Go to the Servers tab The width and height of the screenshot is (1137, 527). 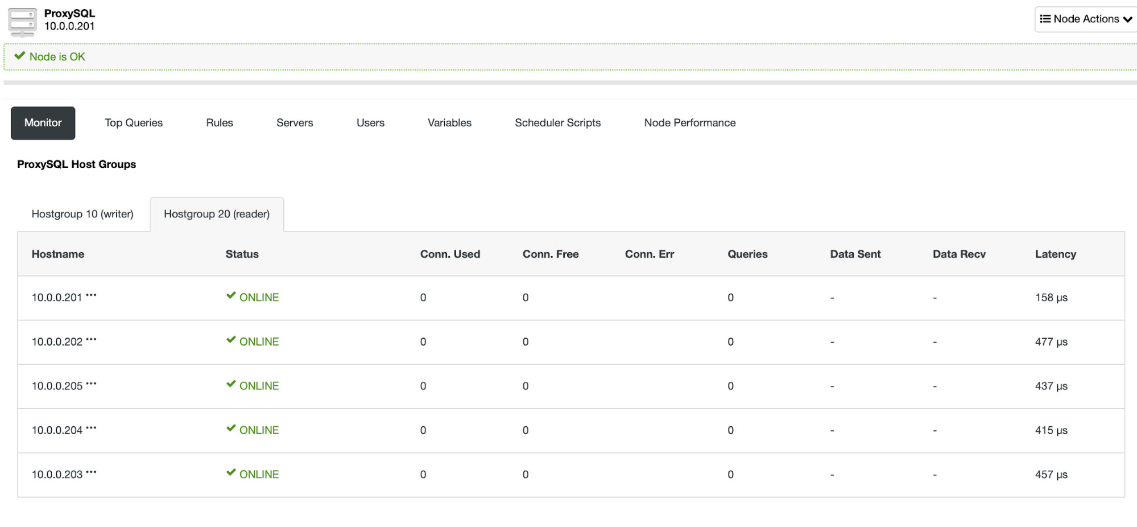(295, 123)
